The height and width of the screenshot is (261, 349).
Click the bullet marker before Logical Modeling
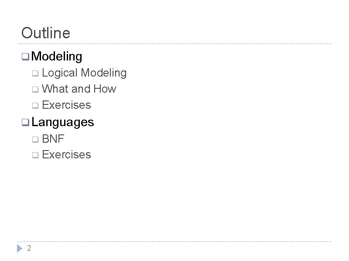pos(35,73)
